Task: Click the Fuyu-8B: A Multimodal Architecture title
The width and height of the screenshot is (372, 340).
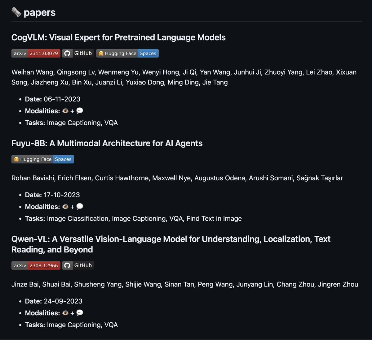Action: [107, 143]
